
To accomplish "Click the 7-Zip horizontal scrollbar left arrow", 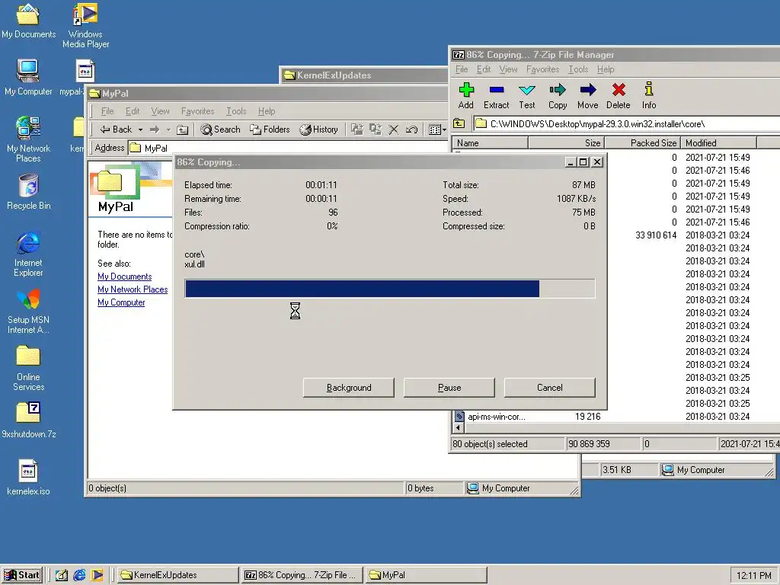I will [458, 428].
